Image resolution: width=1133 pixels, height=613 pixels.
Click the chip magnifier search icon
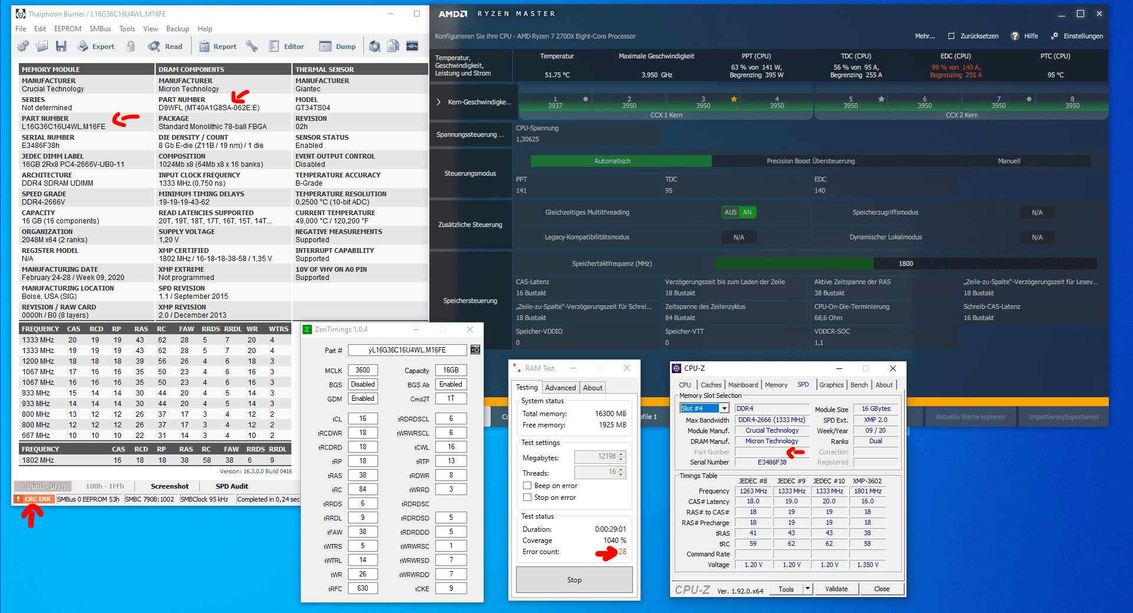pyautogui.click(x=375, y=46)
